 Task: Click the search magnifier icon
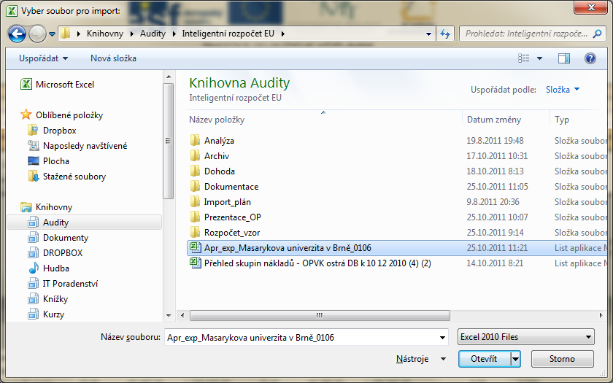tap(597, 34)
